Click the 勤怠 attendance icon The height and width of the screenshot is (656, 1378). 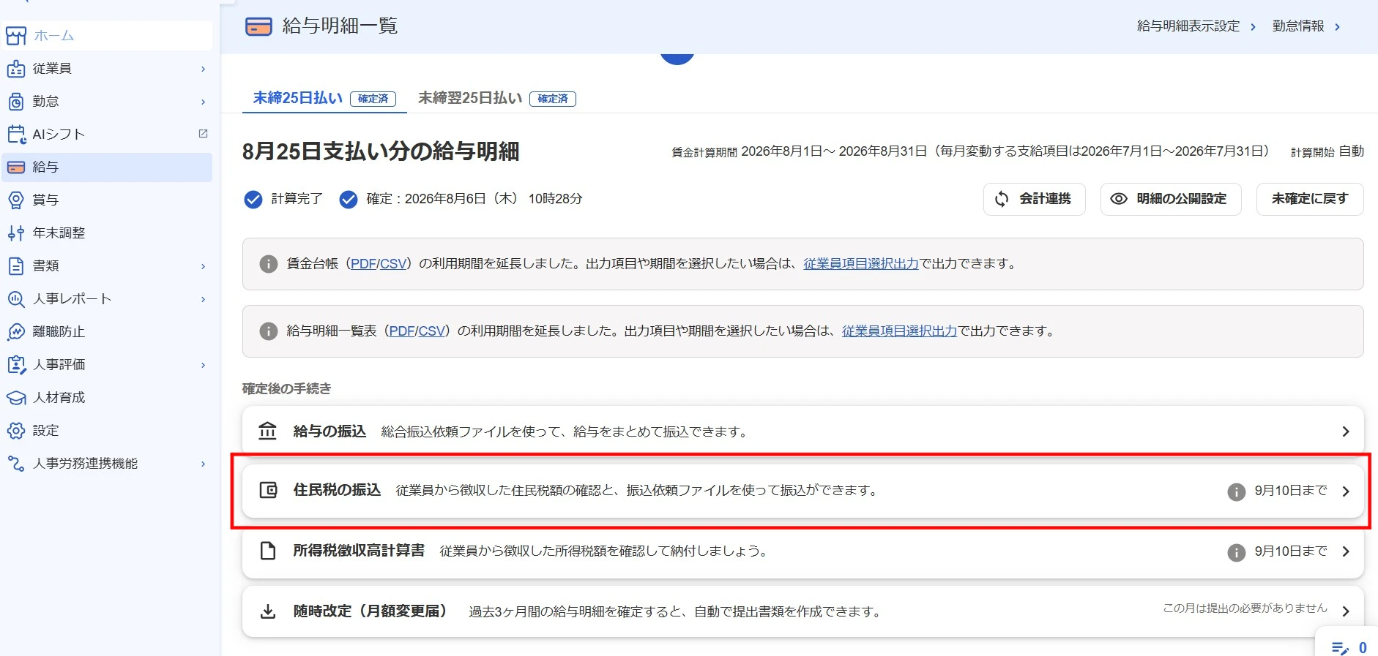coord(16,102)
